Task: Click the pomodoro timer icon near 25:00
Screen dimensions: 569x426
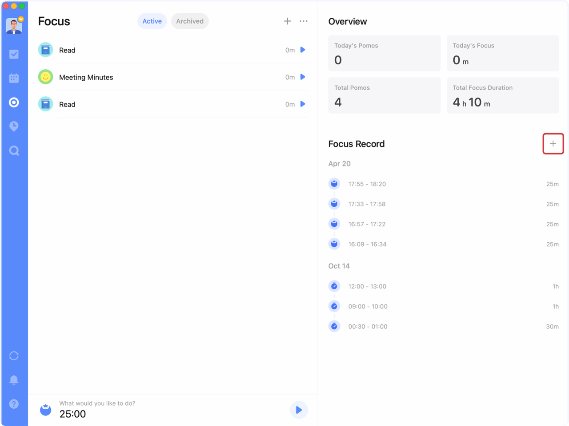Action: coord(45,410)
